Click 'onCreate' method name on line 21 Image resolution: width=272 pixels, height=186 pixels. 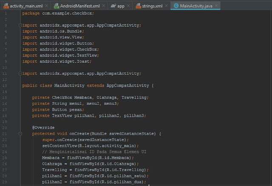click(x=79, y=134)
